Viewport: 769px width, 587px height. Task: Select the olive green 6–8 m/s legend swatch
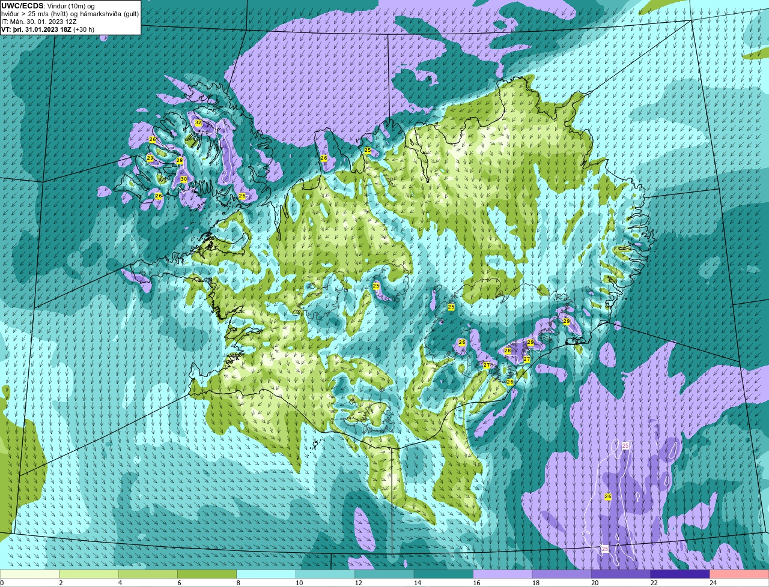pyautogui.click(x=207, y=574)
